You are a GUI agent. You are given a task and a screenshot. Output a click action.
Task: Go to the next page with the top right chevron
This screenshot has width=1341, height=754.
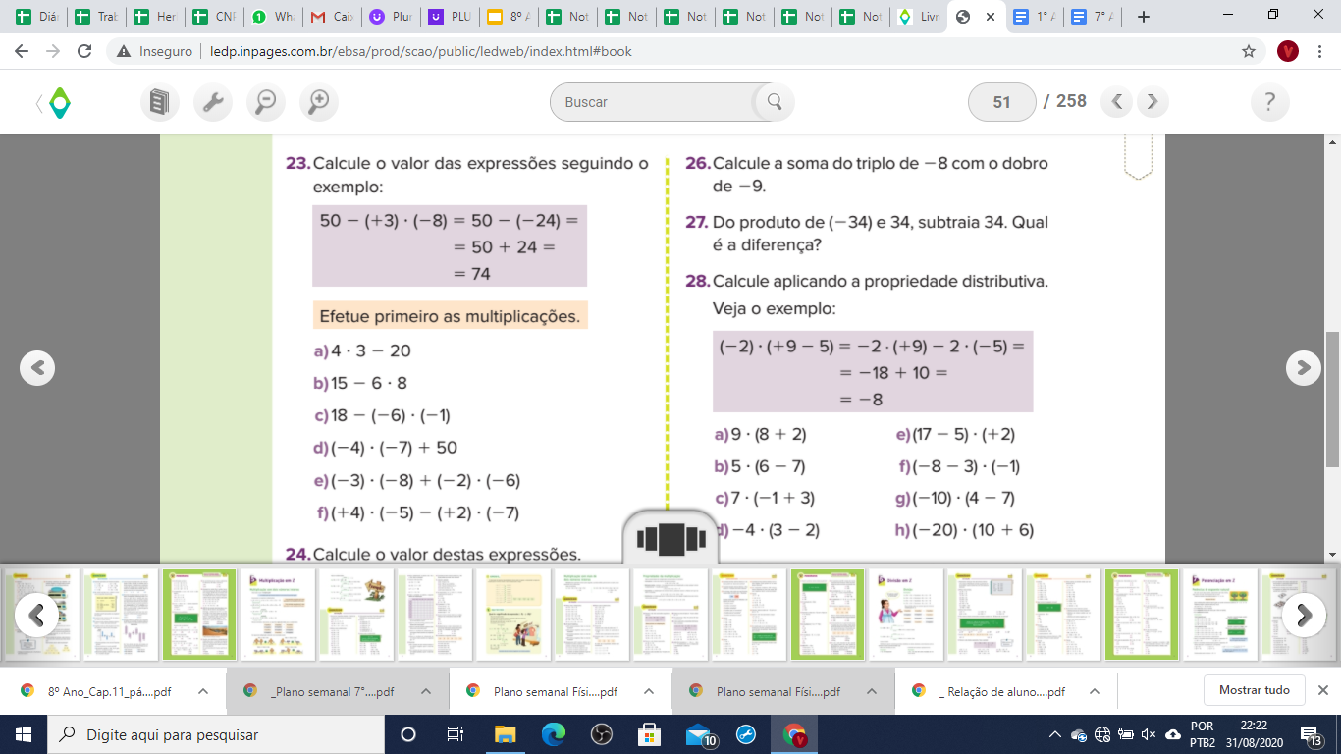(x=1153, y=101)
